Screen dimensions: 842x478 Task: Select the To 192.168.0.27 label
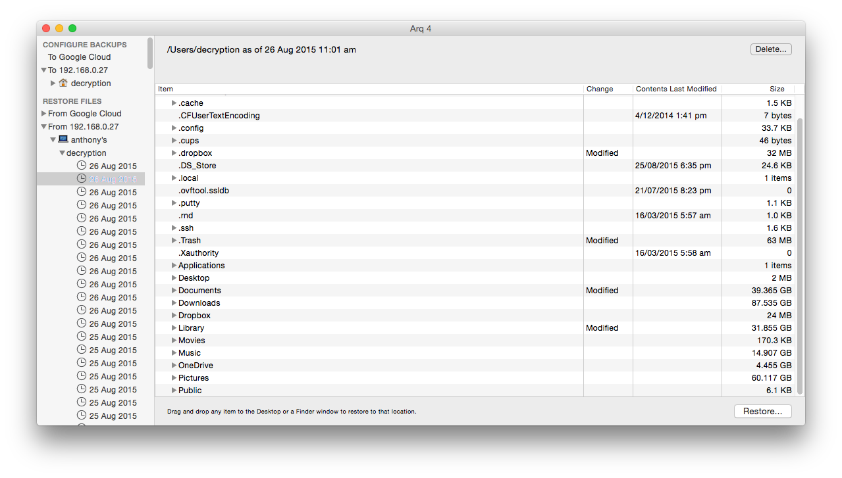[78, 70]
